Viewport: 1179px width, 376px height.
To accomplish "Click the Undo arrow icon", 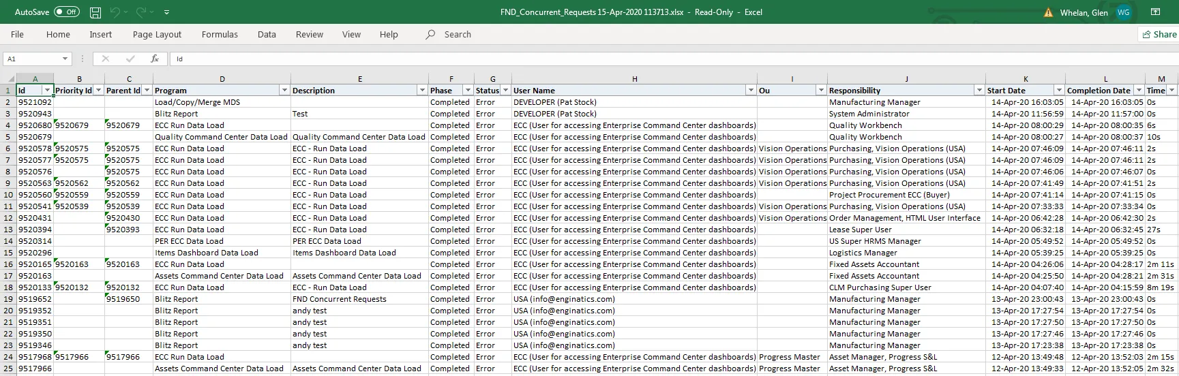I will [x=115, y=12].
